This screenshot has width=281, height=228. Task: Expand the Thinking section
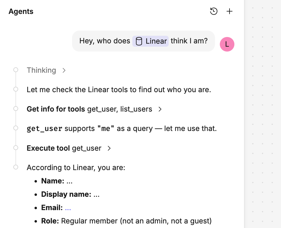[x=46, y=70]
